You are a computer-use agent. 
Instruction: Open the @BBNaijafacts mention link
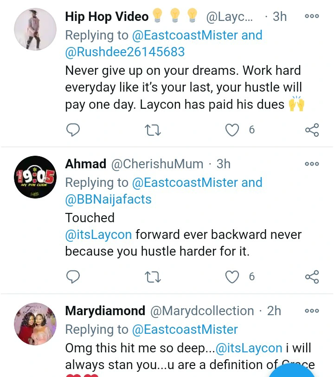click(108, 199)
